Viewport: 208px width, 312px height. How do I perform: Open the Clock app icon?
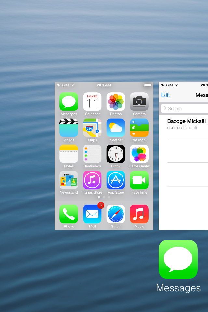click(116, 154)
